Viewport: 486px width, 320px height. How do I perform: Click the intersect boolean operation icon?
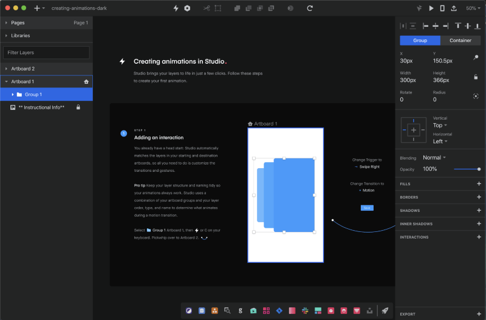260,9
